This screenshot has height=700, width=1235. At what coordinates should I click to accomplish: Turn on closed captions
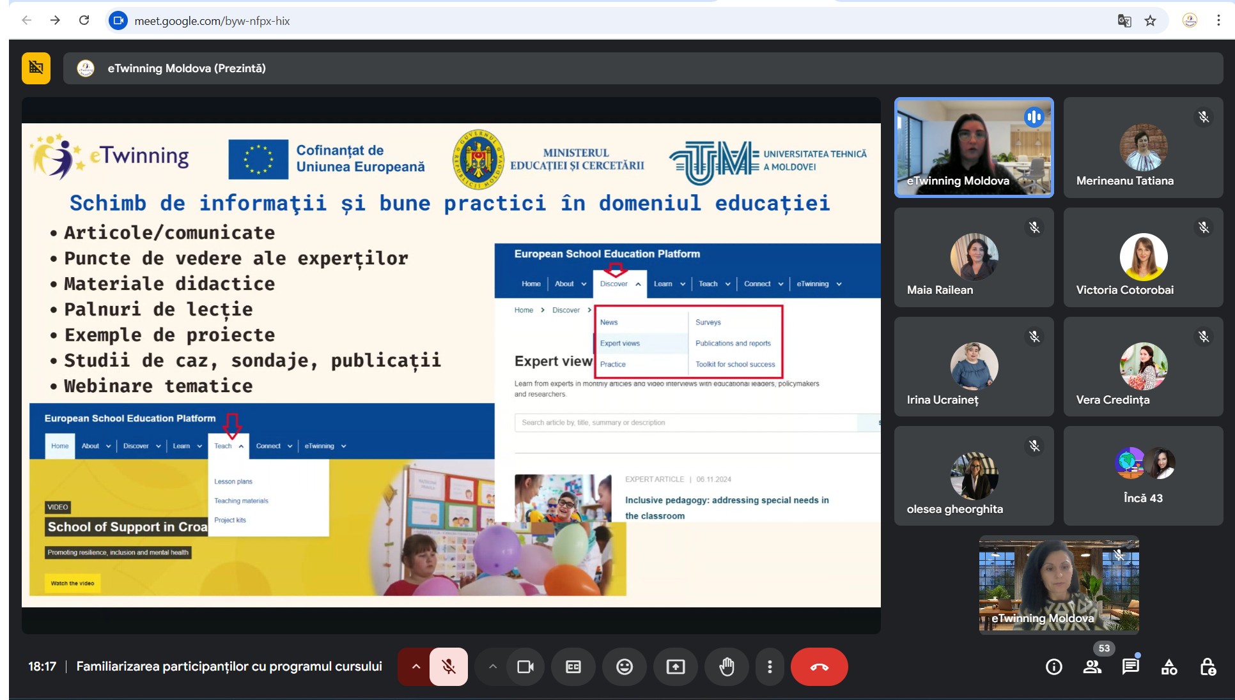(x=573, y=667)
